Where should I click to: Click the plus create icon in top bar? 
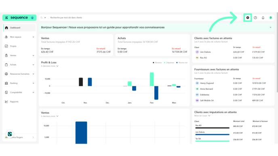(x=248, y=18)
